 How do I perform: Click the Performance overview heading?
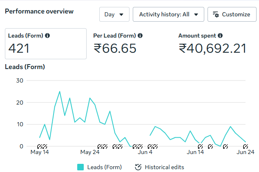(39, 11)
